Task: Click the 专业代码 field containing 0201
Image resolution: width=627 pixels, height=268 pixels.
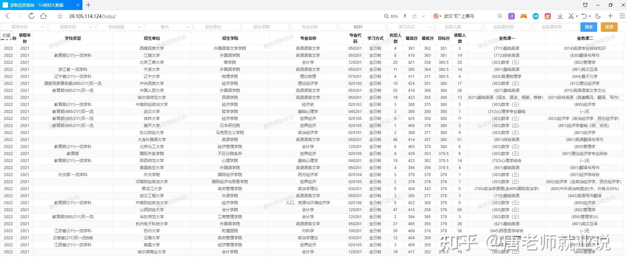Action: click(x=362, y=27)
